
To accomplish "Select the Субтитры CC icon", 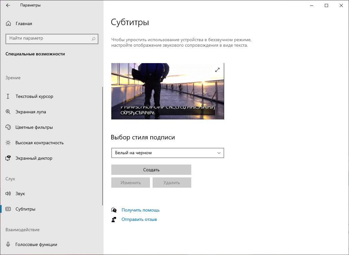I will pos(8,209).
